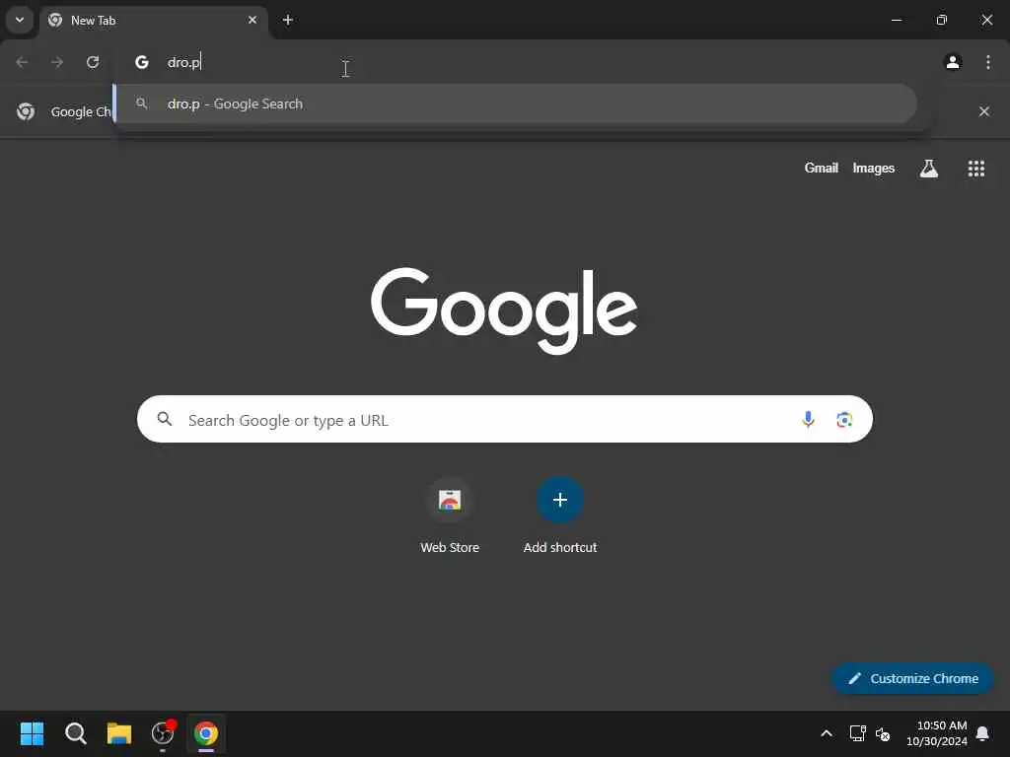This screenshot has height=757, width=1010.
Task: Dismiss the Google Chrome info bar
Action: [x=984, y=111]
